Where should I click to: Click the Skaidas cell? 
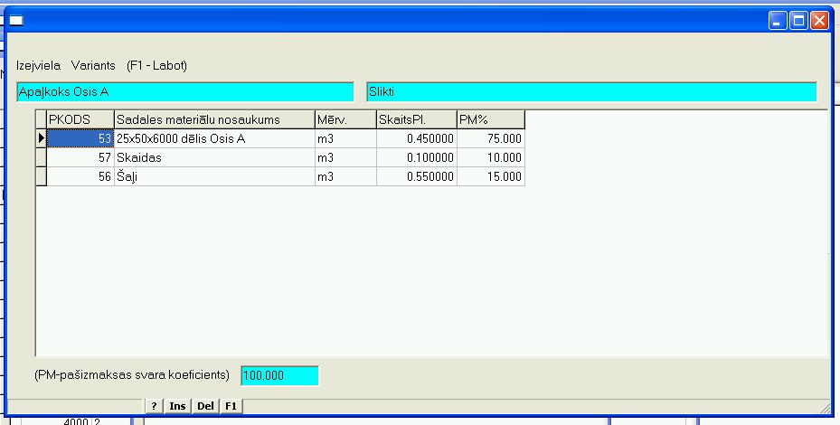[x=214, y=157]
